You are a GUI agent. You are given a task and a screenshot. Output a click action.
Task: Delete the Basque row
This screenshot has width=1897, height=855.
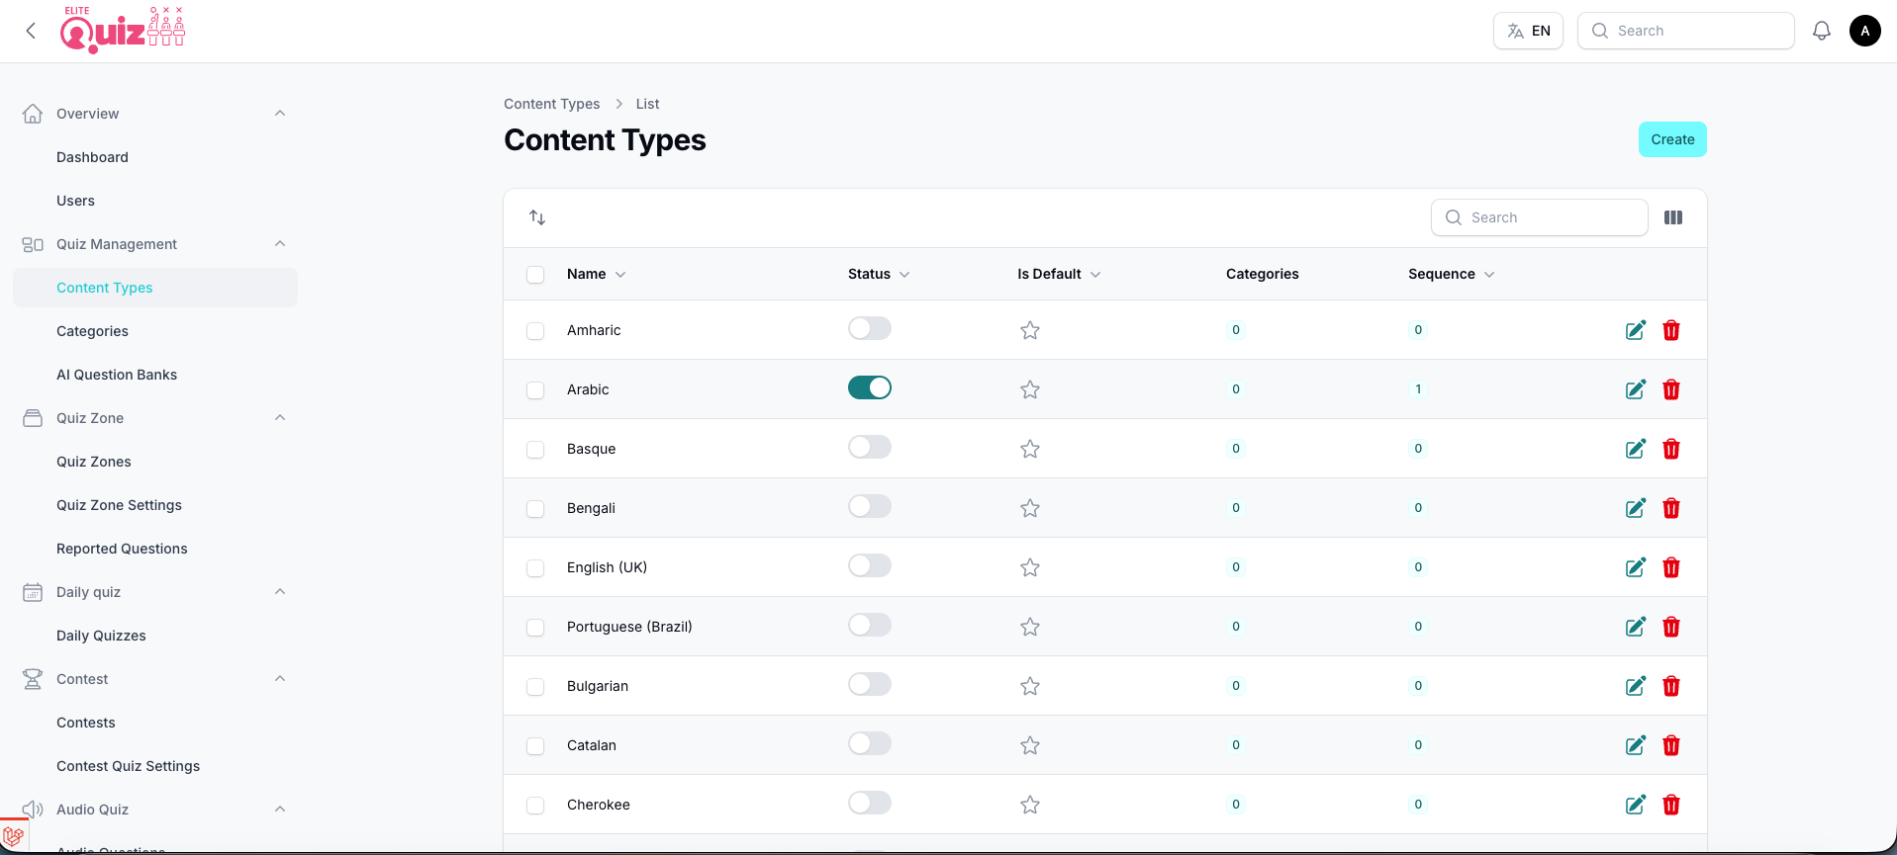pyautogui.click(x=1671, y=449)
